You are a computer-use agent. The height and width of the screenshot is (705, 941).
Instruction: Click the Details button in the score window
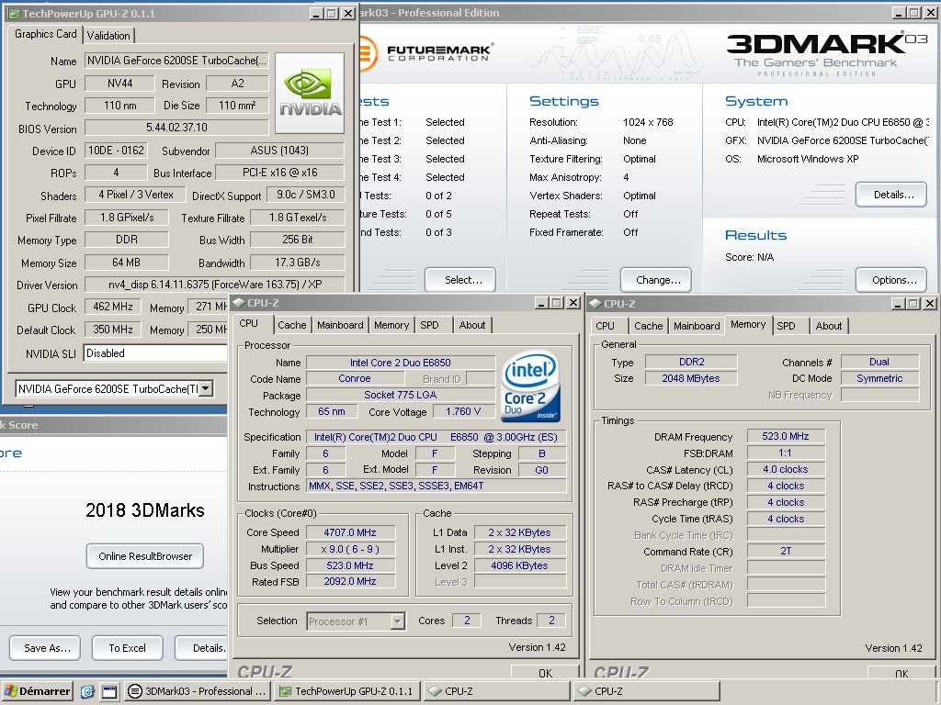(201, 648)
